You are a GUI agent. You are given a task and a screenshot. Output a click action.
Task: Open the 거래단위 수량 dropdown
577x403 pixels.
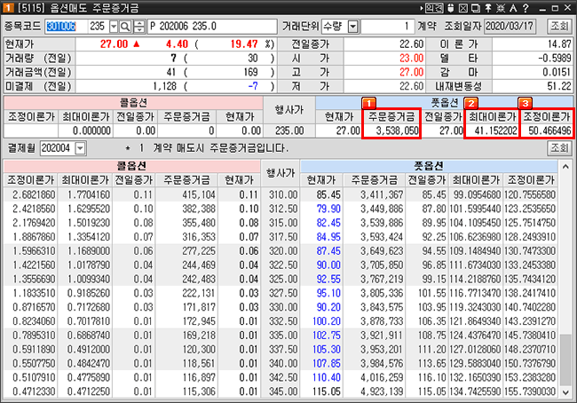(x=352, y=27)
